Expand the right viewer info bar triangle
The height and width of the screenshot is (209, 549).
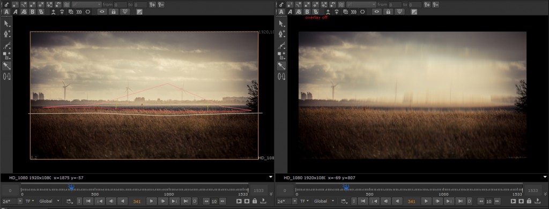pos(545,177)
